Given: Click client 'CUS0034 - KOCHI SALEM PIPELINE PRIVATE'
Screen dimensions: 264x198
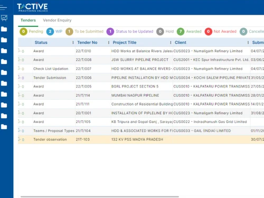Looking at the screenshot, I should tap(212, 78).
